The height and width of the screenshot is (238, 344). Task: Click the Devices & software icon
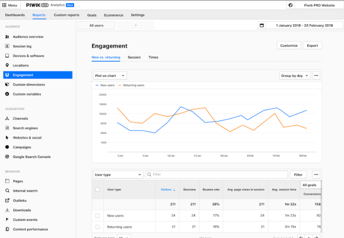(x=7, y=56)
